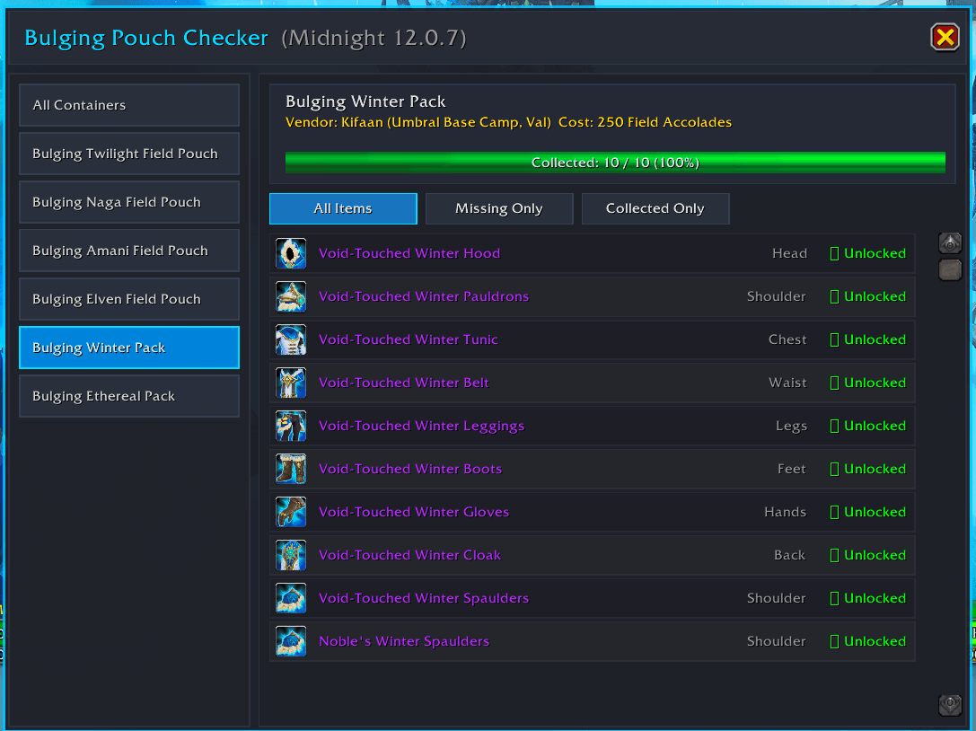The width and height of the screenshot is (976, 731).
Task: Click Void-Touched Winter Spaulders item name
Action: (424, 598)
